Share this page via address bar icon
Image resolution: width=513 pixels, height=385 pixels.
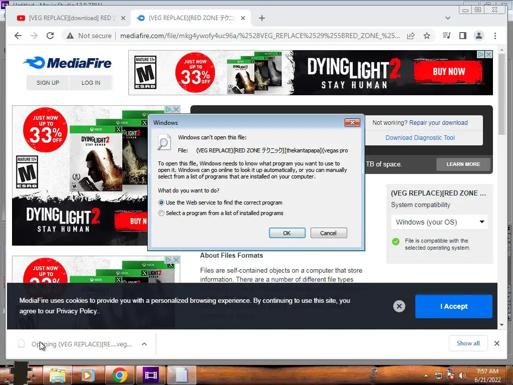click(411, 36)
